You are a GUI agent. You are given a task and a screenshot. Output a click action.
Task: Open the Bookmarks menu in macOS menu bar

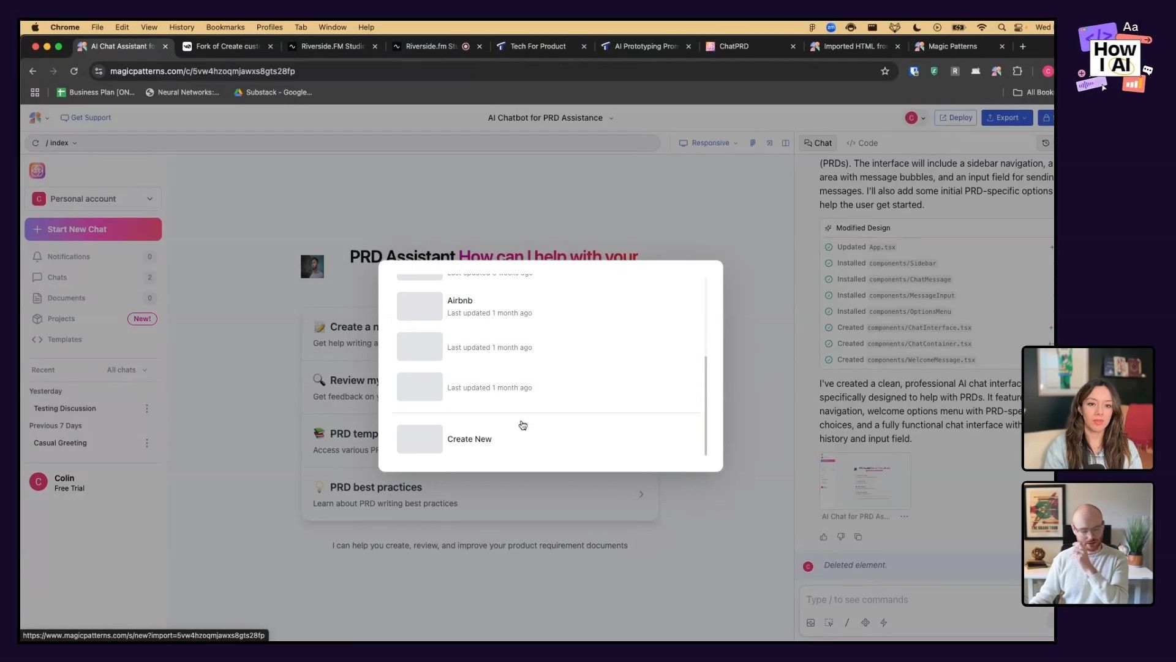coord(225,27)
